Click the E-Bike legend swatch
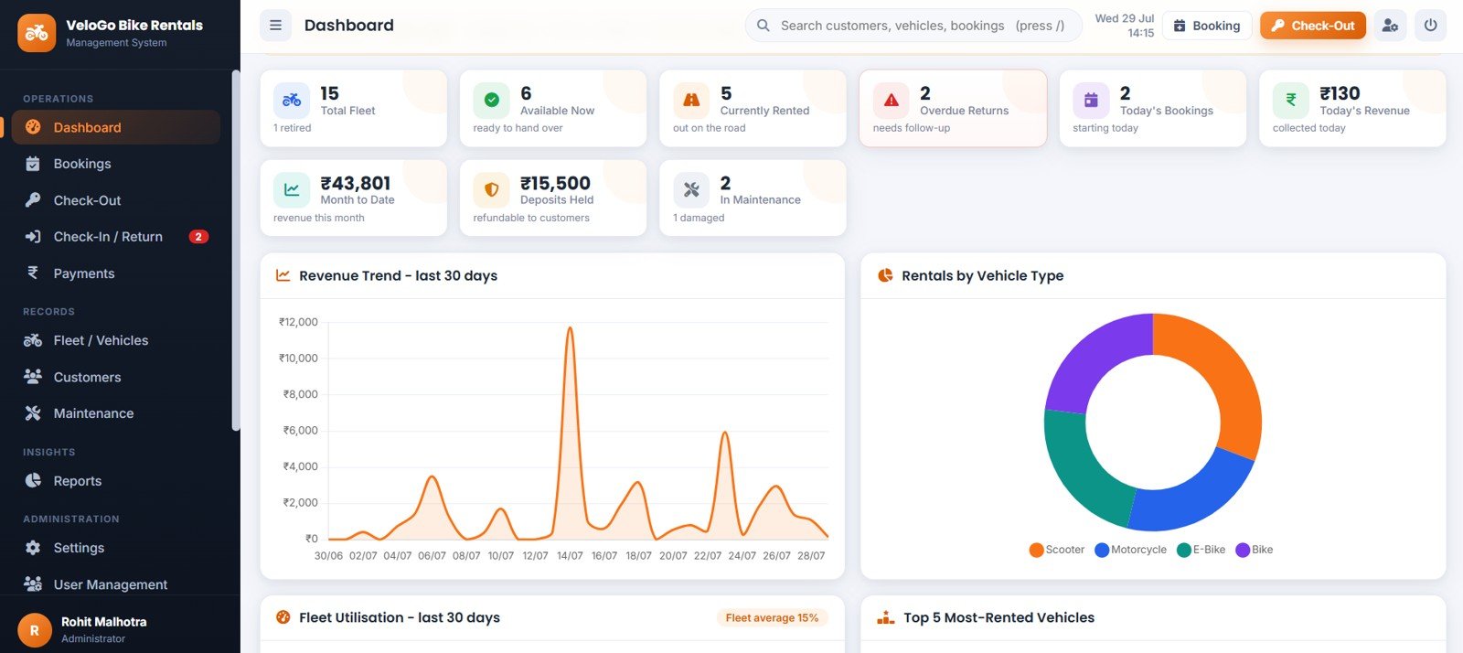This screenshot has height=653, width=1463. click(x=1184, y=550)
